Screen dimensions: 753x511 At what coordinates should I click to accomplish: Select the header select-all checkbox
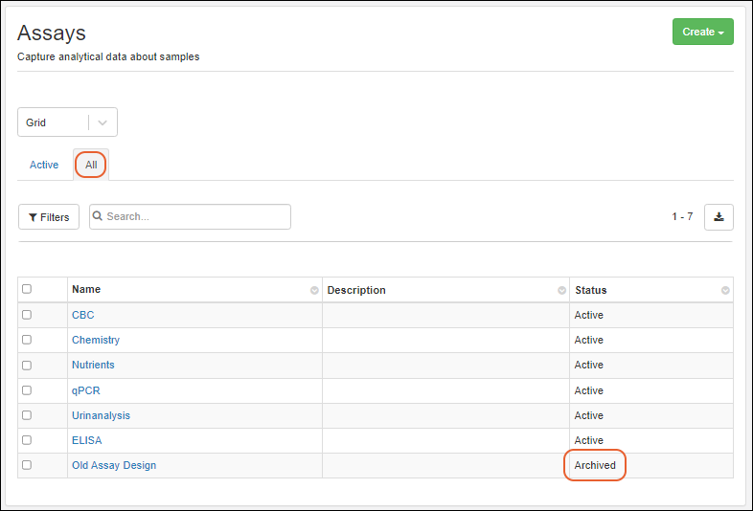[27, 289]
